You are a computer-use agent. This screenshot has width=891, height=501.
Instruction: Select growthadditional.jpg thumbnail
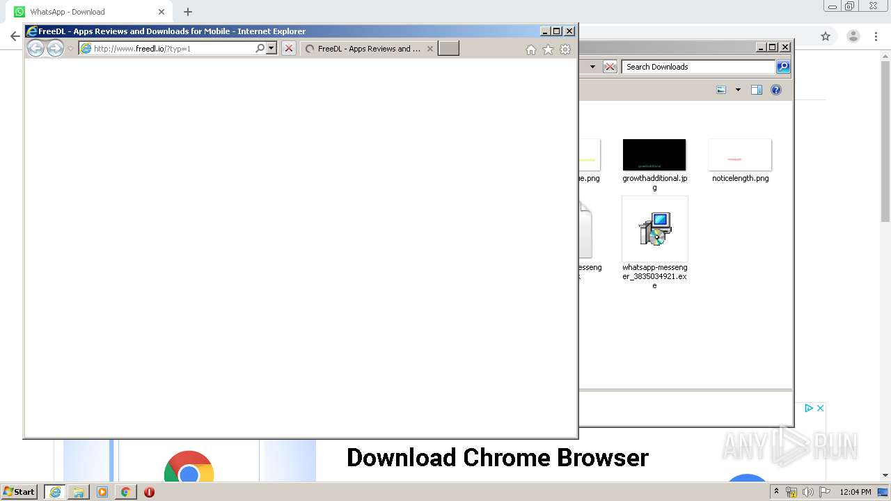click(654, 154)
